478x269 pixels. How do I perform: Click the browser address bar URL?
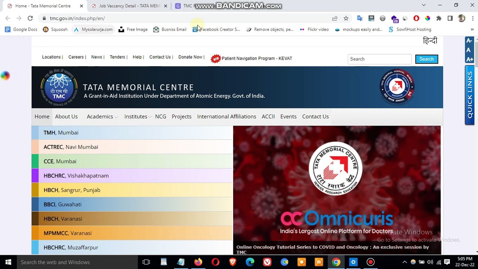pyautogui.click(x=77, y=18)
